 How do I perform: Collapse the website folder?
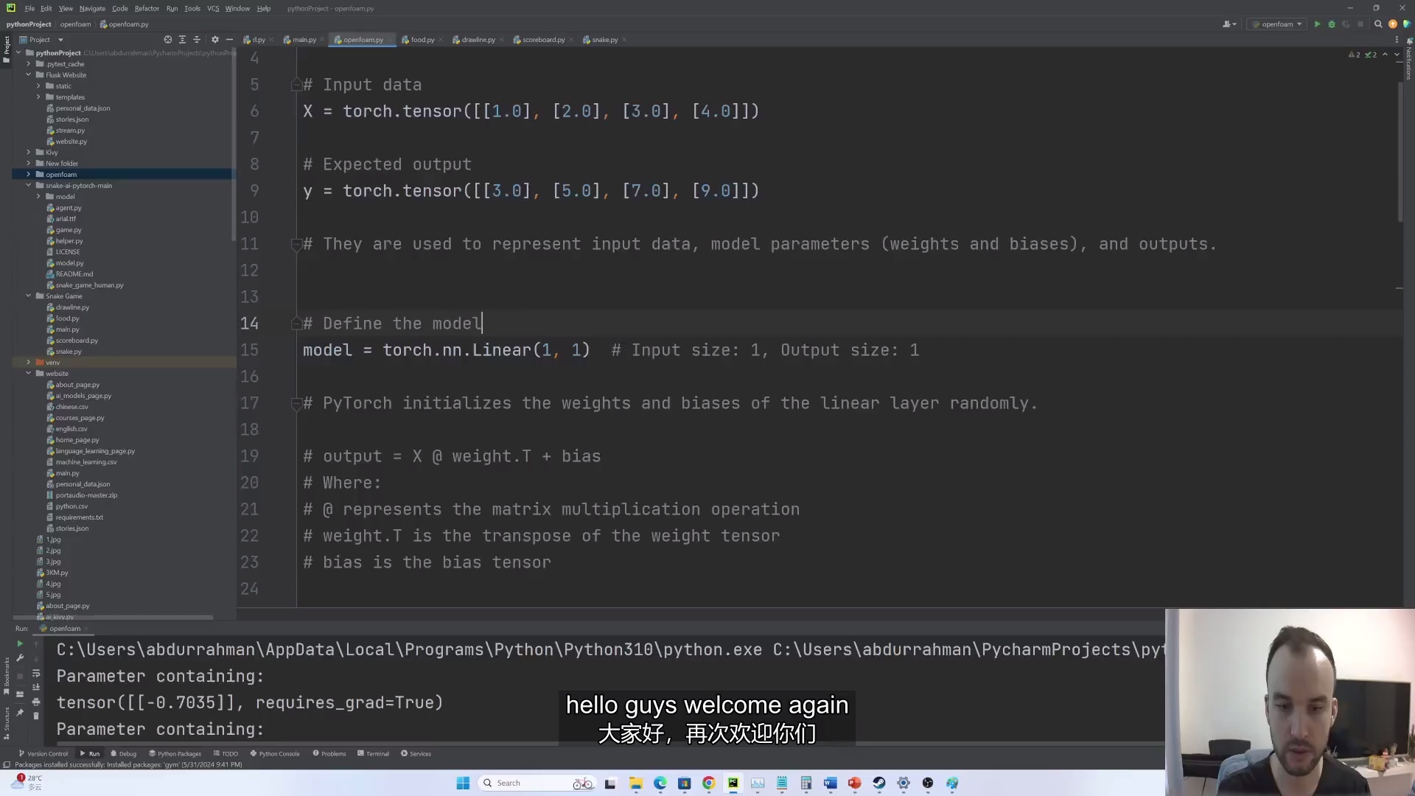(29, 374)
